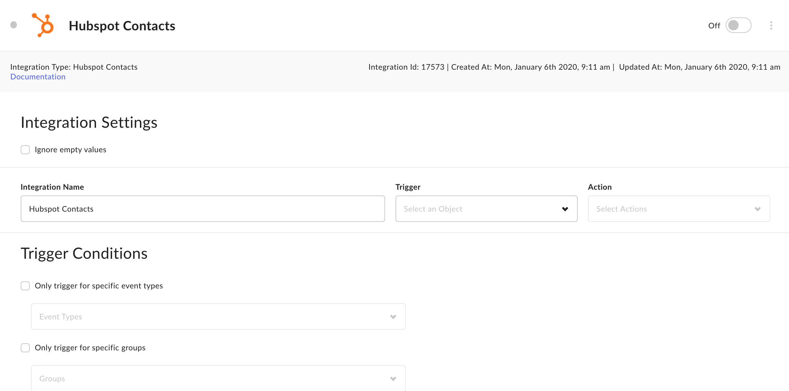
Task: Turn on the Off integration toggle
Action: pyautogui.click(x=738, y=25)
